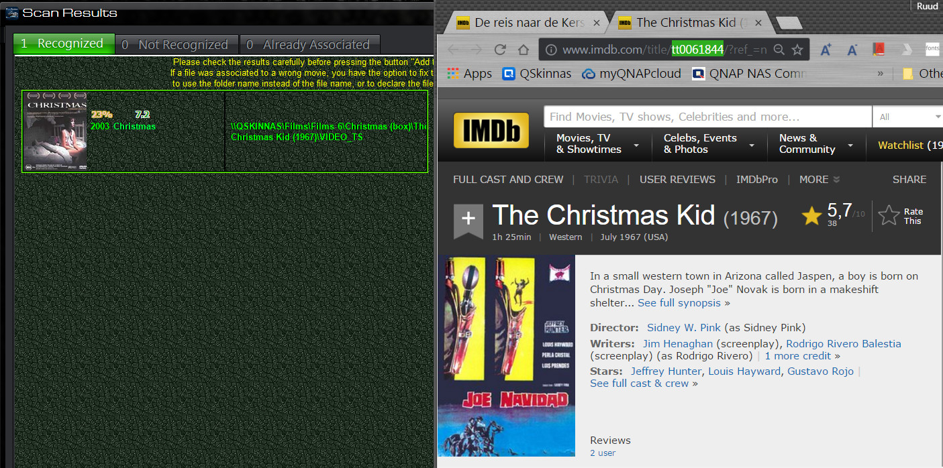Image resolution: width=943 pixels, height=468 pixels.
Task: Switch to the Recognized tab
Action: (x=64, y=44)
